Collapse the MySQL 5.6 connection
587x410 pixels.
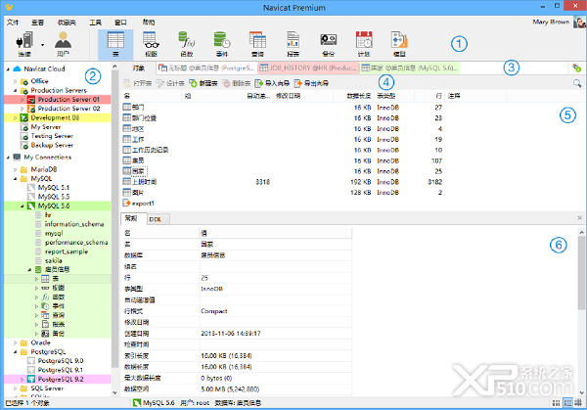[x=23, y=205]
